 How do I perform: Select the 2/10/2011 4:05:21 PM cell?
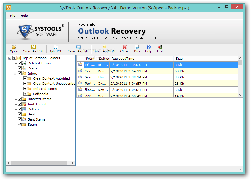pos(142,90)
